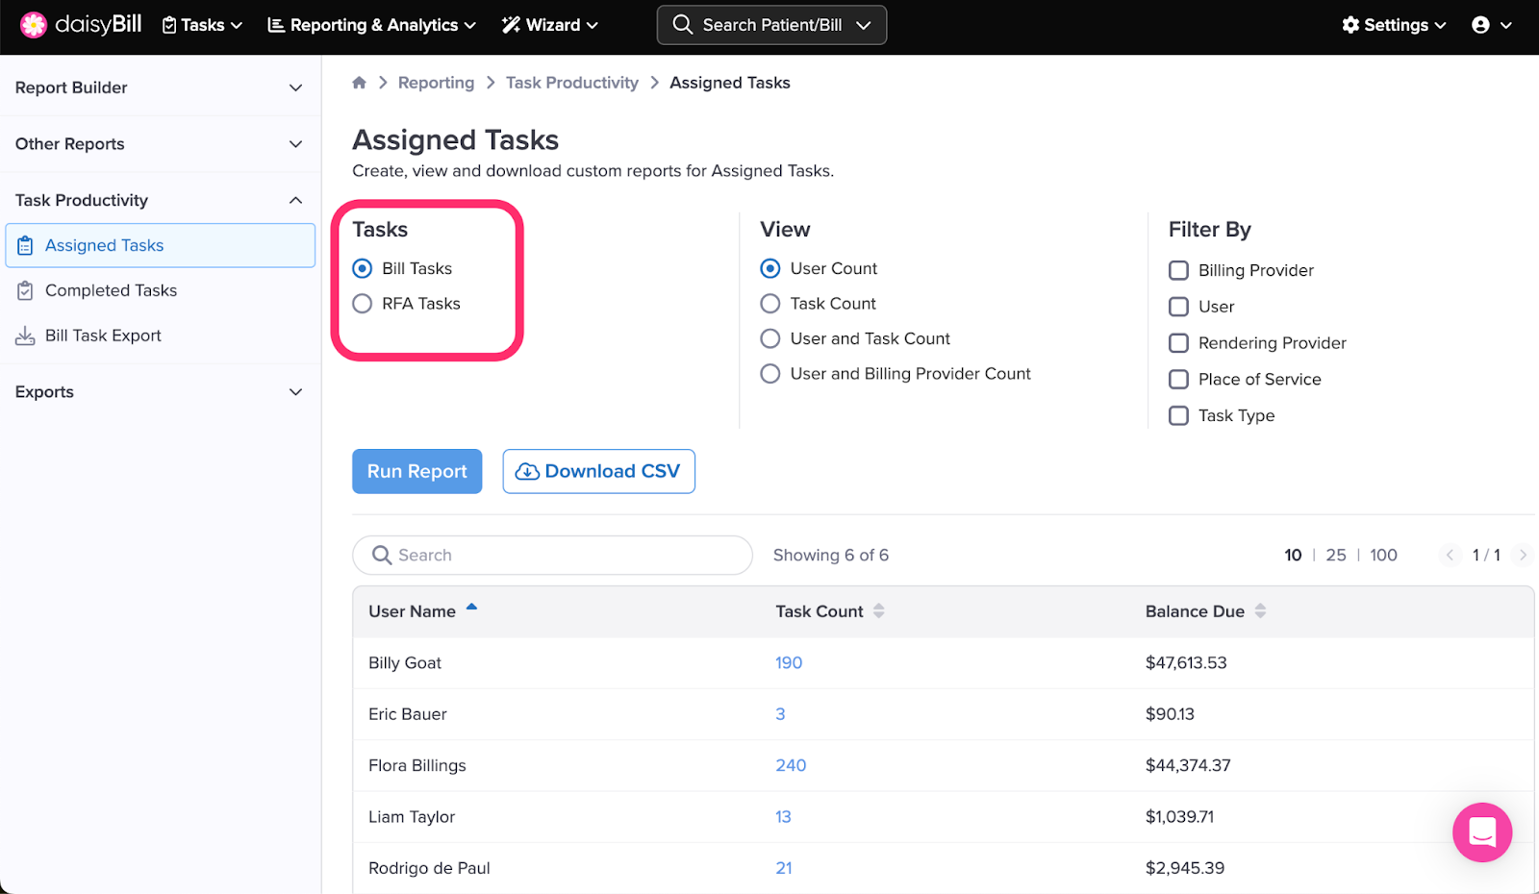Open the pink chat support bubble
Viewport: 1539px width, 894px height.
pyautogui.click(x=1481, y=832)
